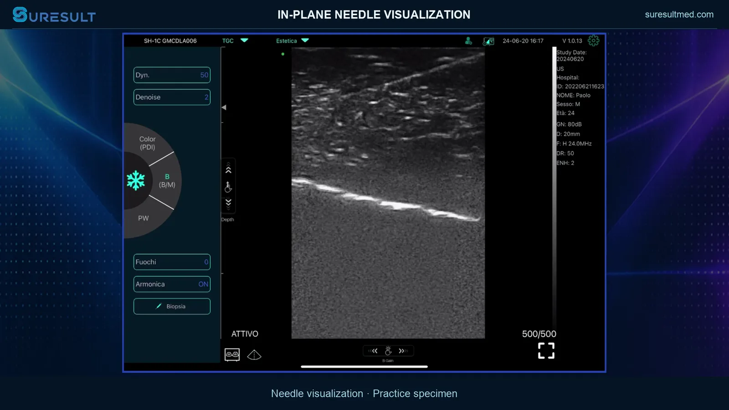Decrease B Gain with left chevrons
729x410 pixels.
[374, 351]
